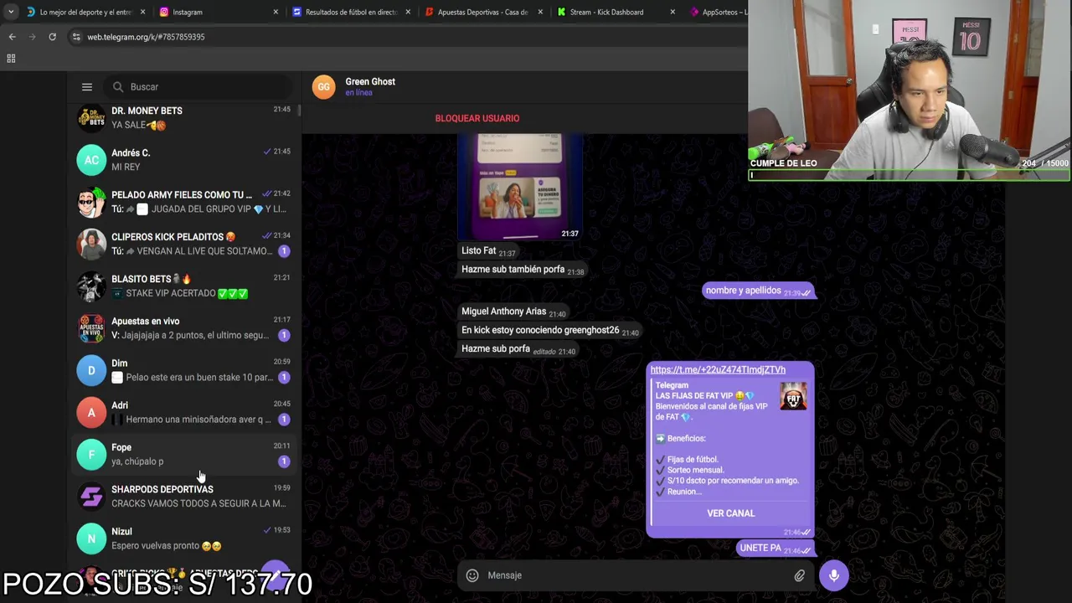Image resolution: width=1072 pixels, height=603 pixels.
Task: Click the 'UNETE PA' sent message
Action: (776, 548)
